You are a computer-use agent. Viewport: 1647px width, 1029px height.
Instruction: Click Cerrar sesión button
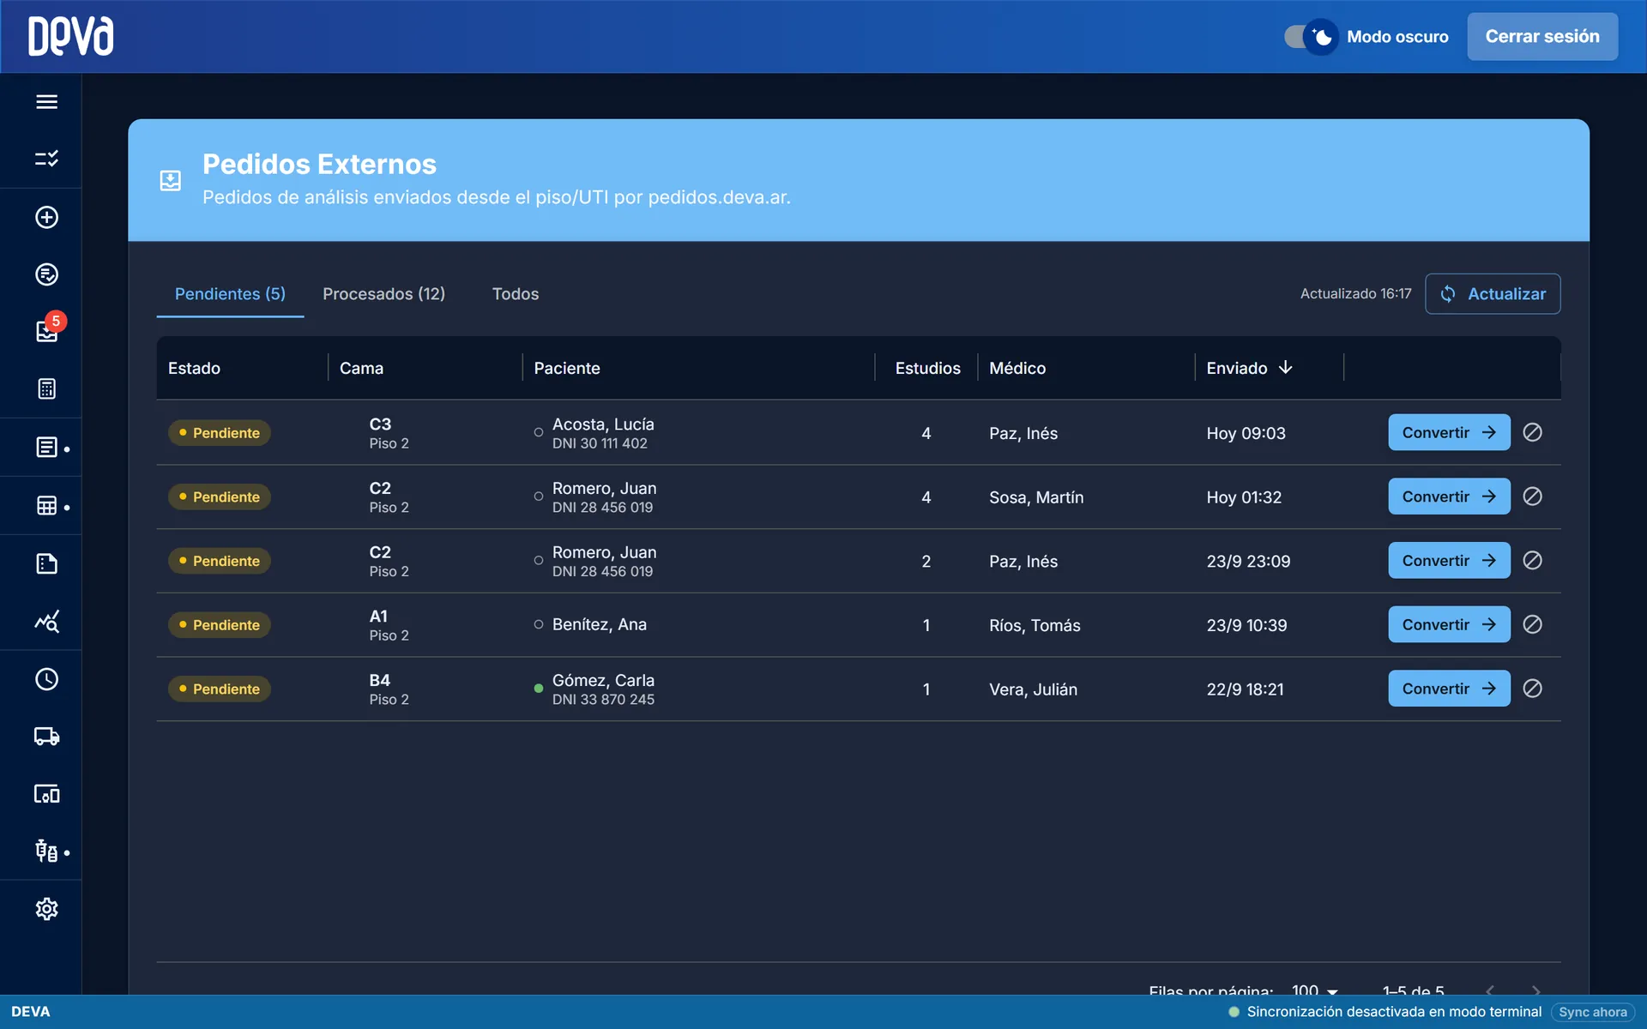[1542, 37]
